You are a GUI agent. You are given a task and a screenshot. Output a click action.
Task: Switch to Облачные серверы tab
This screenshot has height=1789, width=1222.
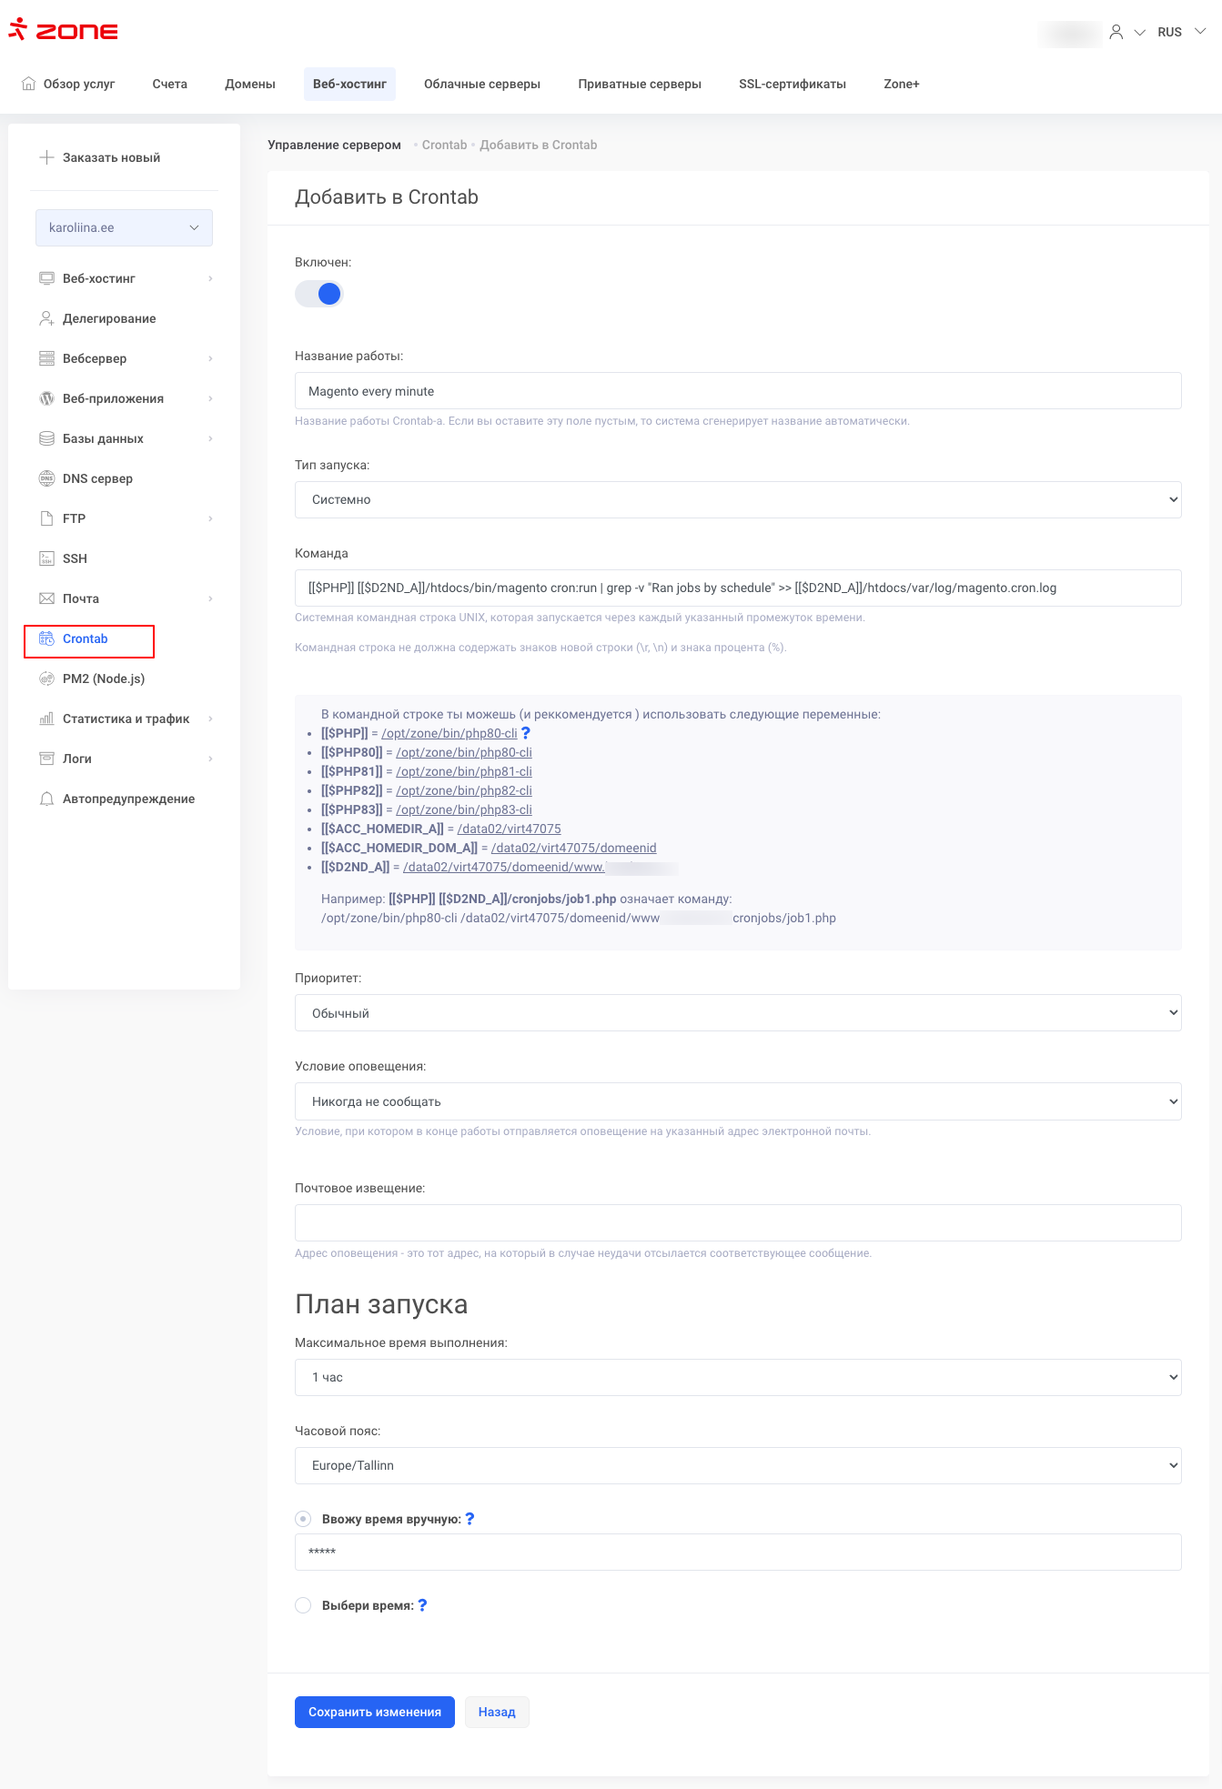(481, 84)
